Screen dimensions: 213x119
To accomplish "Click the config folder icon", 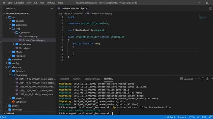I will tap(10, 63).
